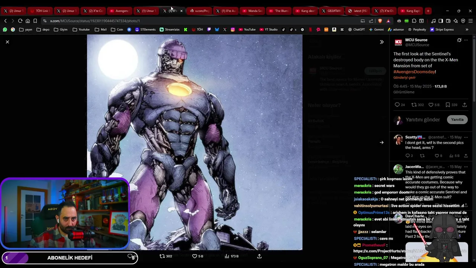Open more options on JacenWa's reply

tap(466, 167)
